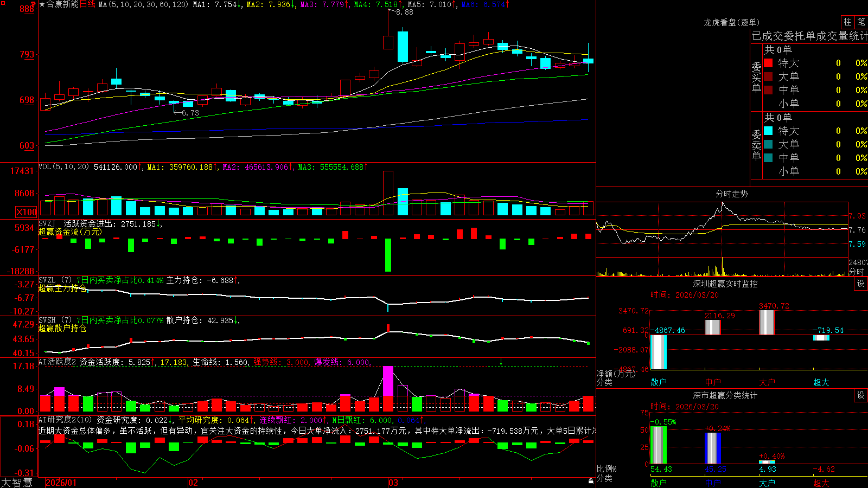Click the red question mark icon near 888

33,5
